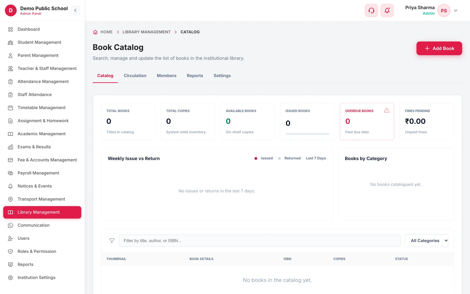The image size is (470, 294).
Task: Click the Attendance Management clipboard icon
Action: coord(10,82)
